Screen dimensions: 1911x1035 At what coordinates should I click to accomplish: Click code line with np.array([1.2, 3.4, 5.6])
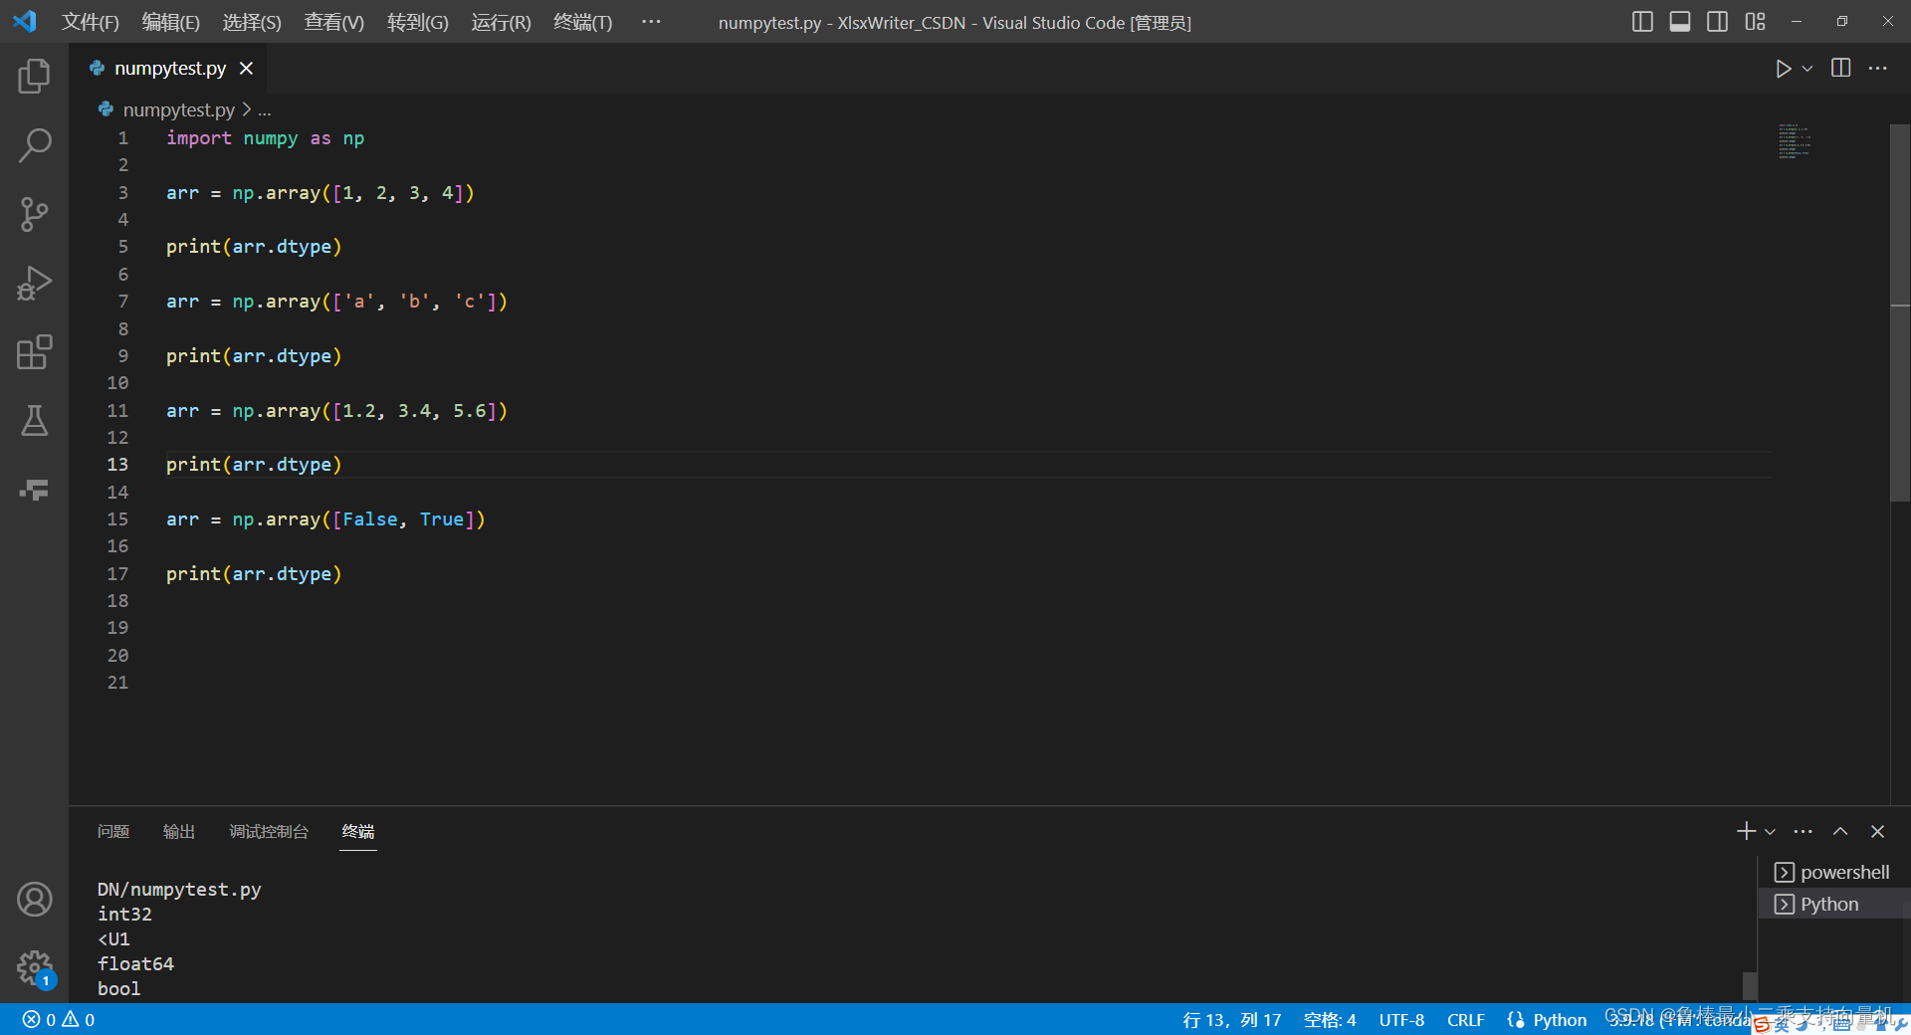tap(336, 411)
